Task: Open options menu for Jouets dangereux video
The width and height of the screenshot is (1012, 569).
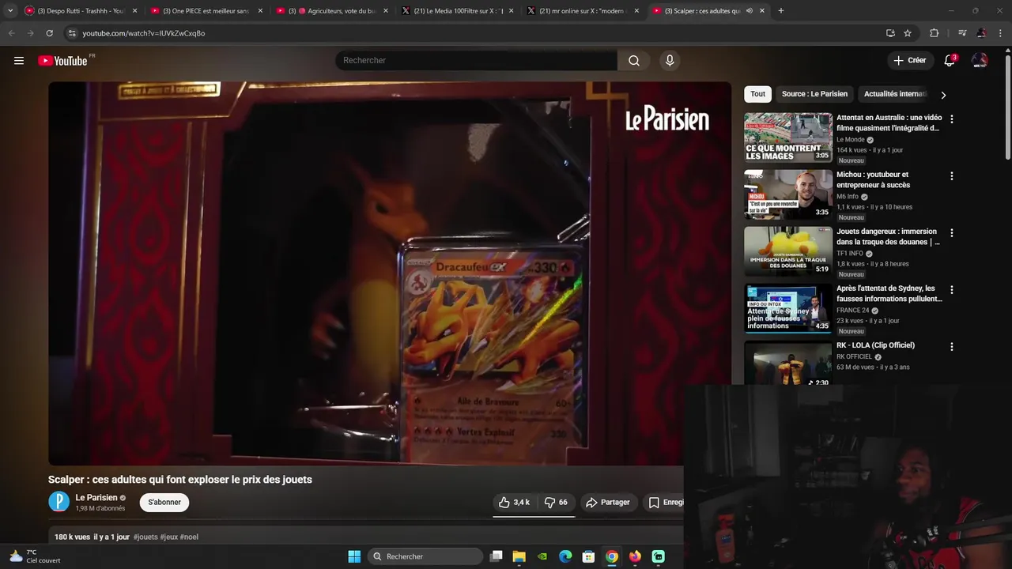Action: 952,233
